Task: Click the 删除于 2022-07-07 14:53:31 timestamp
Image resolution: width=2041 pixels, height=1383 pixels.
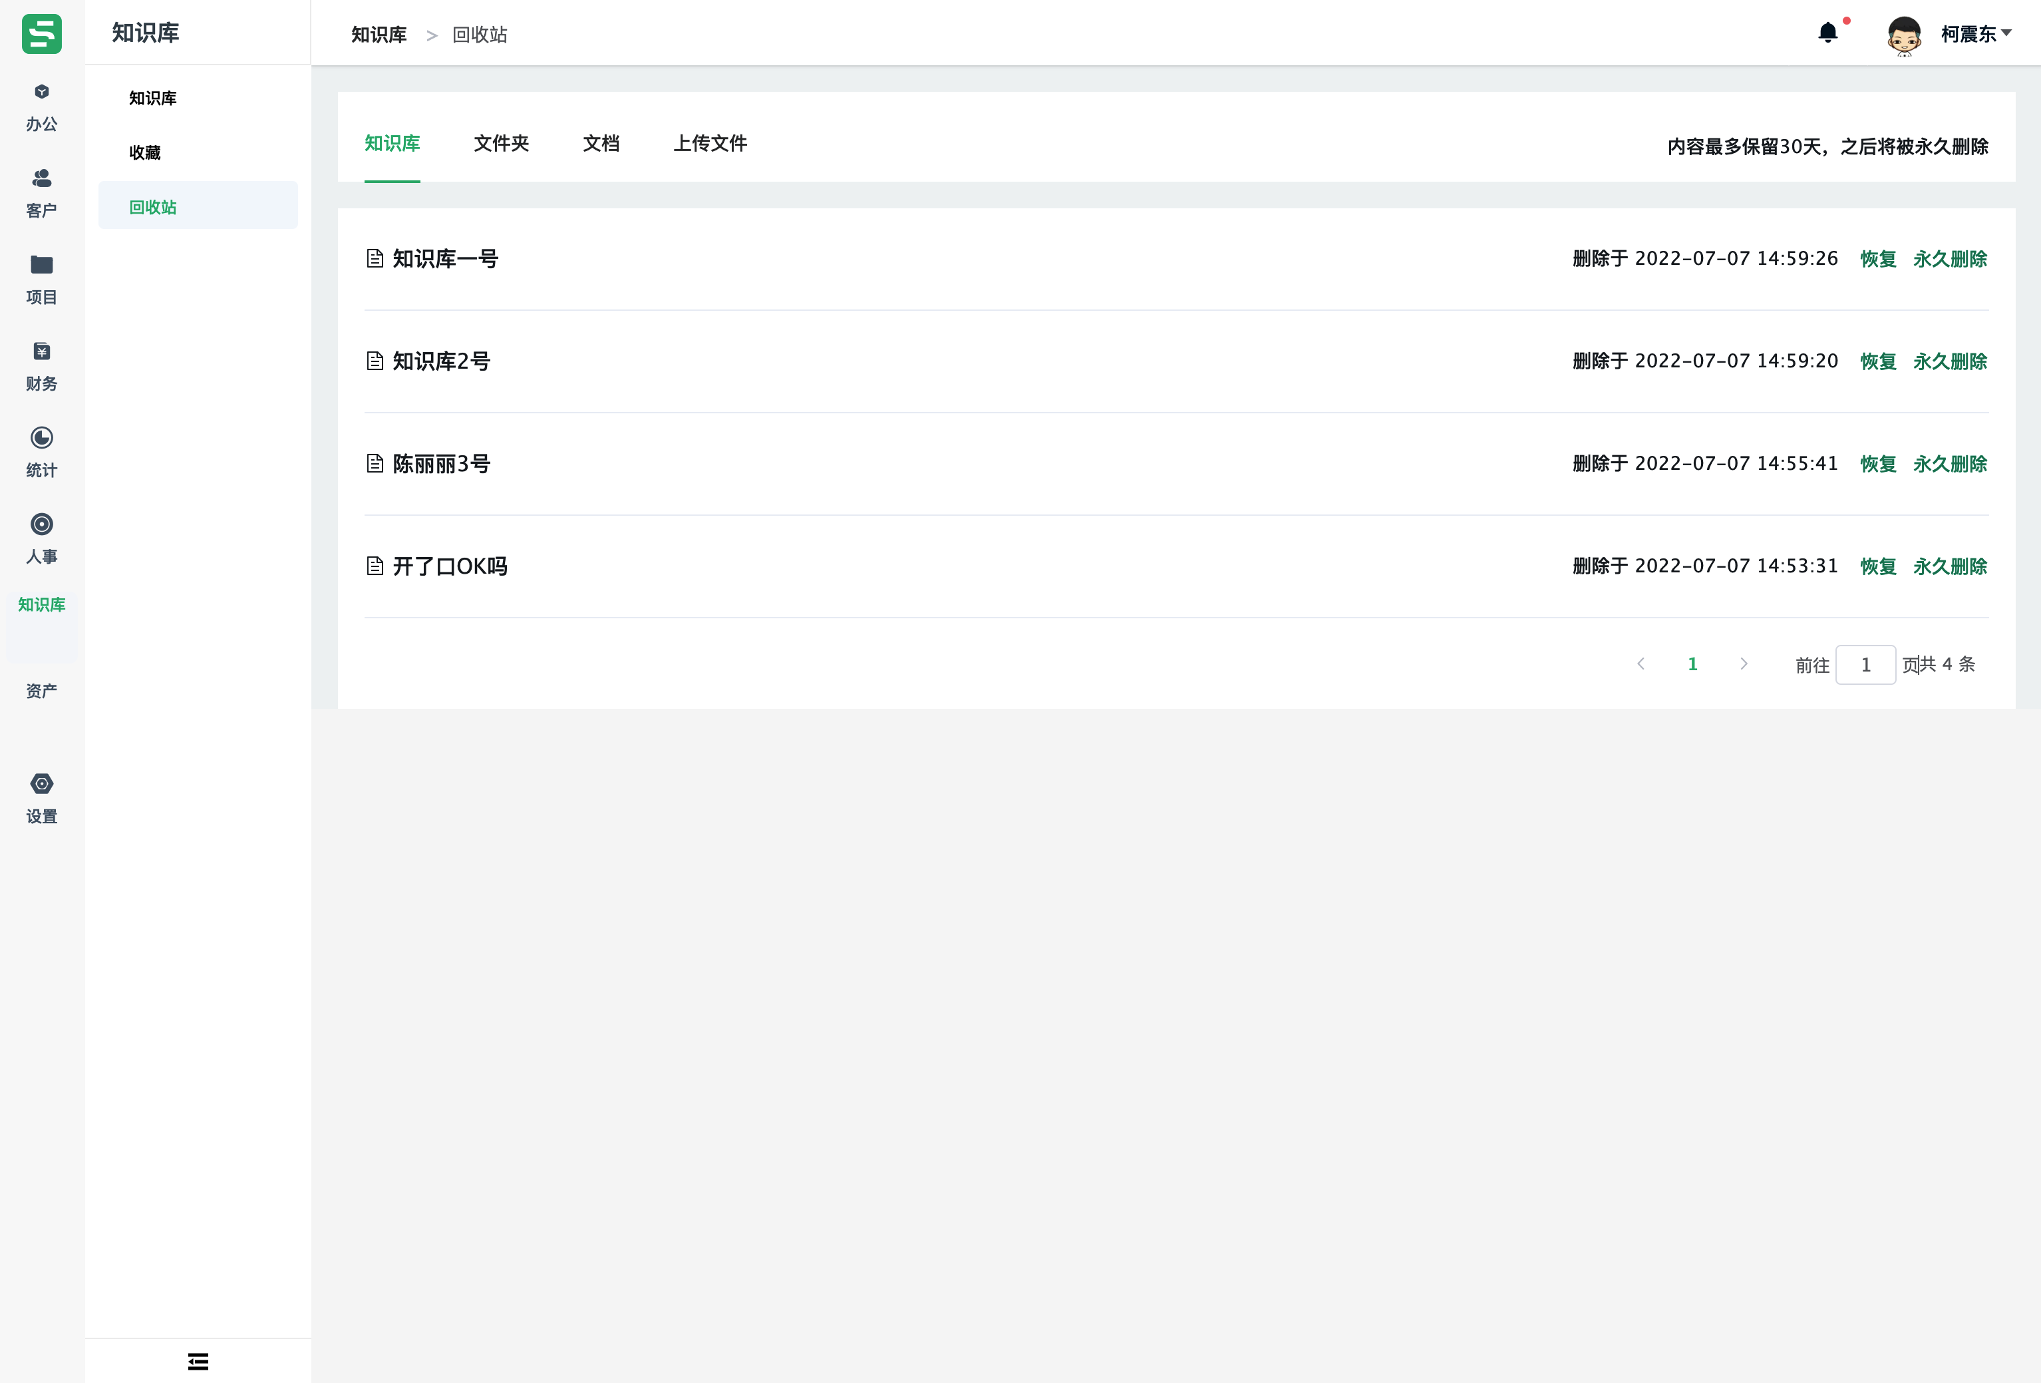Action: (x=1704, y=567)
